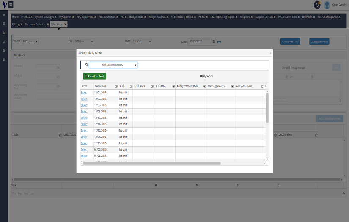Open the Work Date column filter icon

(x=116, y=86)
